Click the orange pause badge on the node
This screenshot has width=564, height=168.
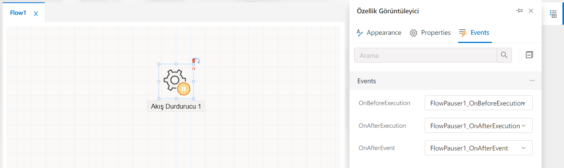pos(184,89)
